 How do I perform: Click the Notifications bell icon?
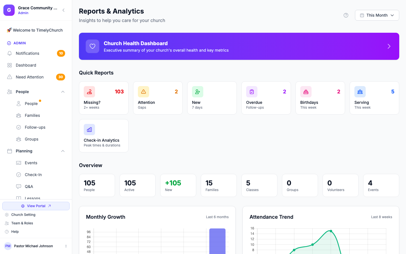tap(10, 53)
